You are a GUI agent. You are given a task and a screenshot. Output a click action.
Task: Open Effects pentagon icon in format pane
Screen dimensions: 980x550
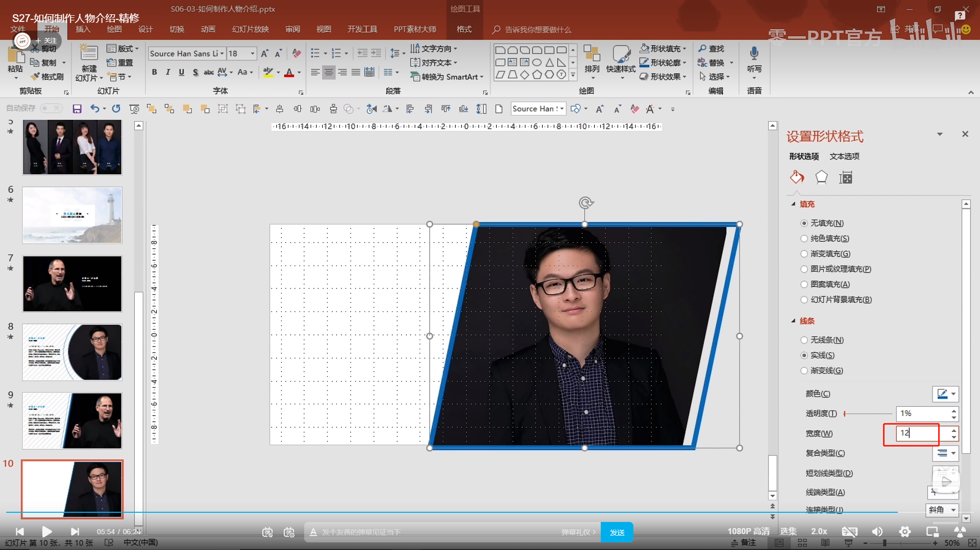(821, 177)
